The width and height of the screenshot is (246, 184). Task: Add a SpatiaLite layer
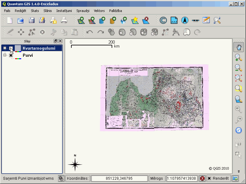113,20
